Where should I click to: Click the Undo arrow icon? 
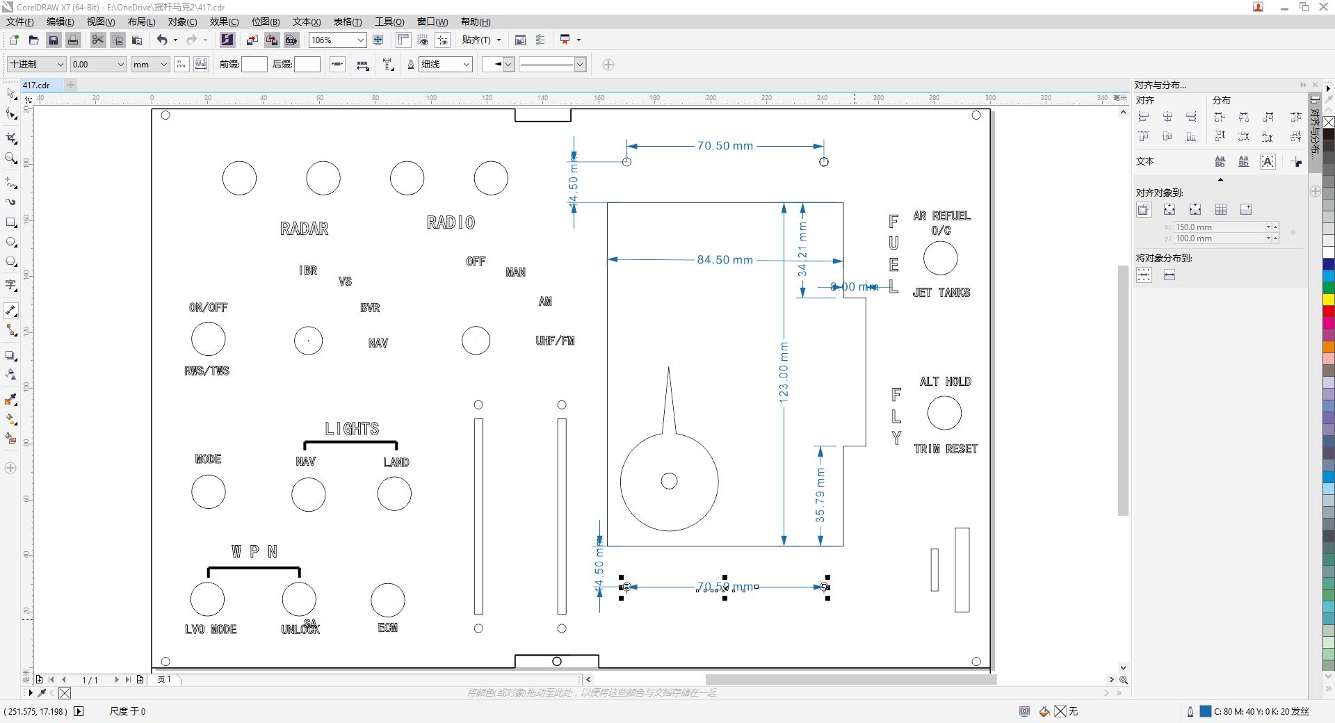tap(161, 40)
